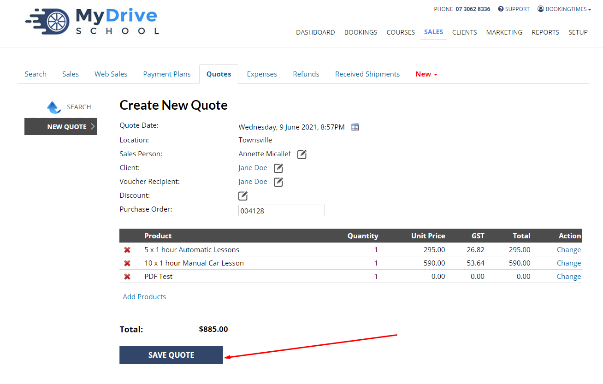Edit the Client Jane Doe icon
The height and width of the screenshot is (384, 603).
[x=278, y=168]
